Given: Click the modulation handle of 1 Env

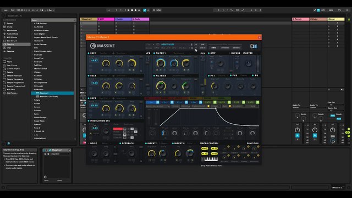Looking at the screenshot, I should tap(158, 102).
